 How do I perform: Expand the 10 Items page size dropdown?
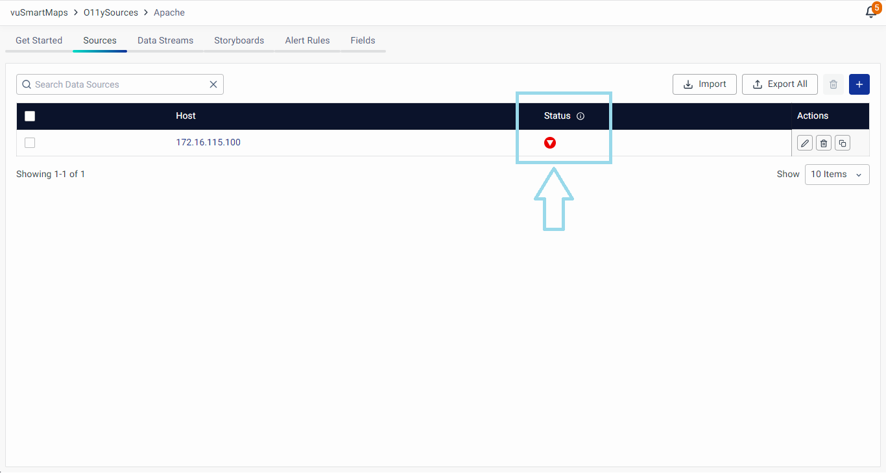837,175
